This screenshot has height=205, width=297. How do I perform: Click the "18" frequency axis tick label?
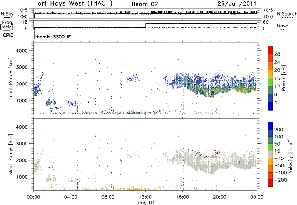(25, 22)
